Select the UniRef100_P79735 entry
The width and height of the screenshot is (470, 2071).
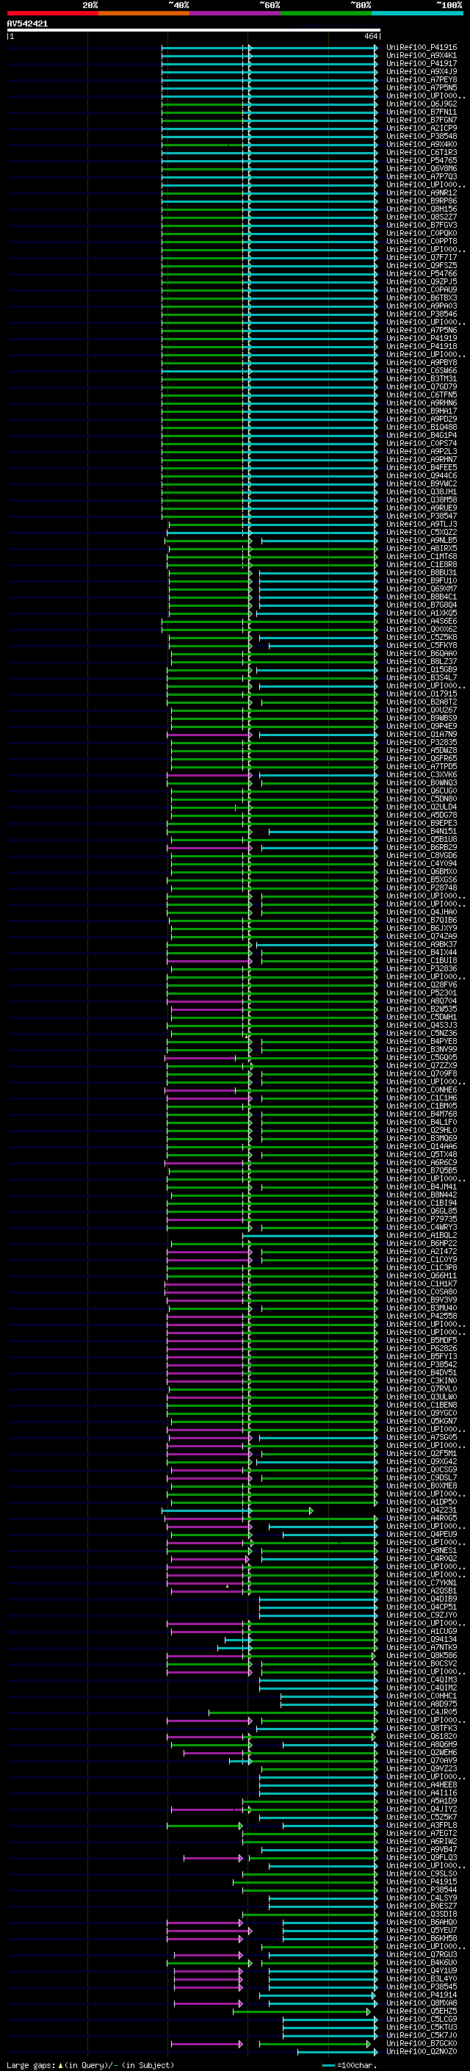(x=422, y=1219)
